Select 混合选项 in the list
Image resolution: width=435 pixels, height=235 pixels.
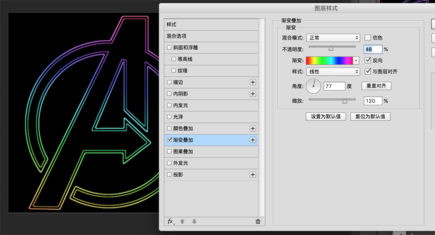tap(211, 36)
